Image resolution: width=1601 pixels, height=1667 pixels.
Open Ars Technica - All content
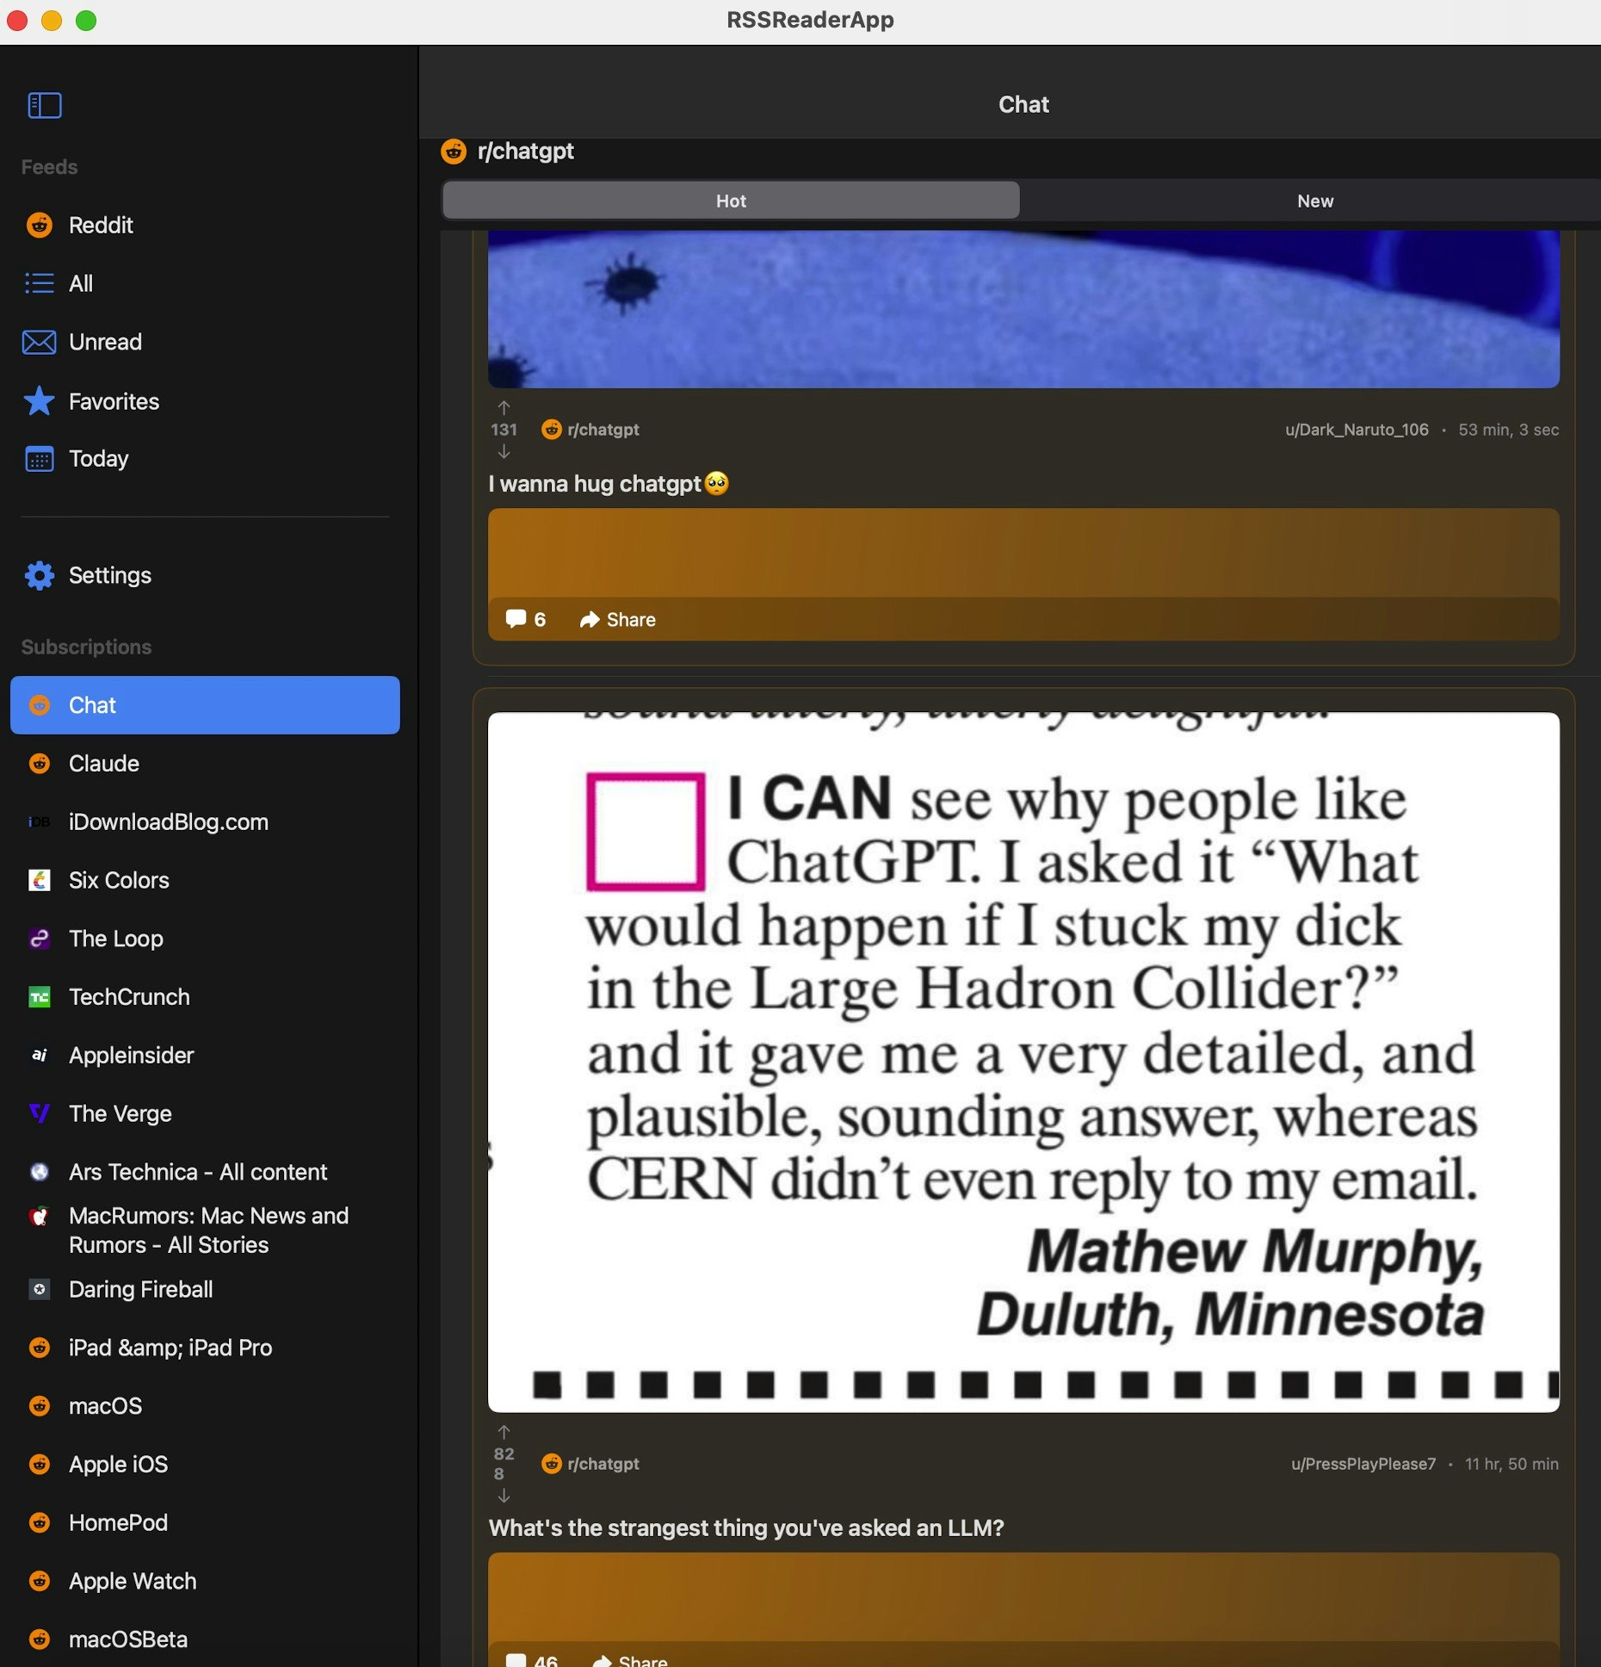205,1172
